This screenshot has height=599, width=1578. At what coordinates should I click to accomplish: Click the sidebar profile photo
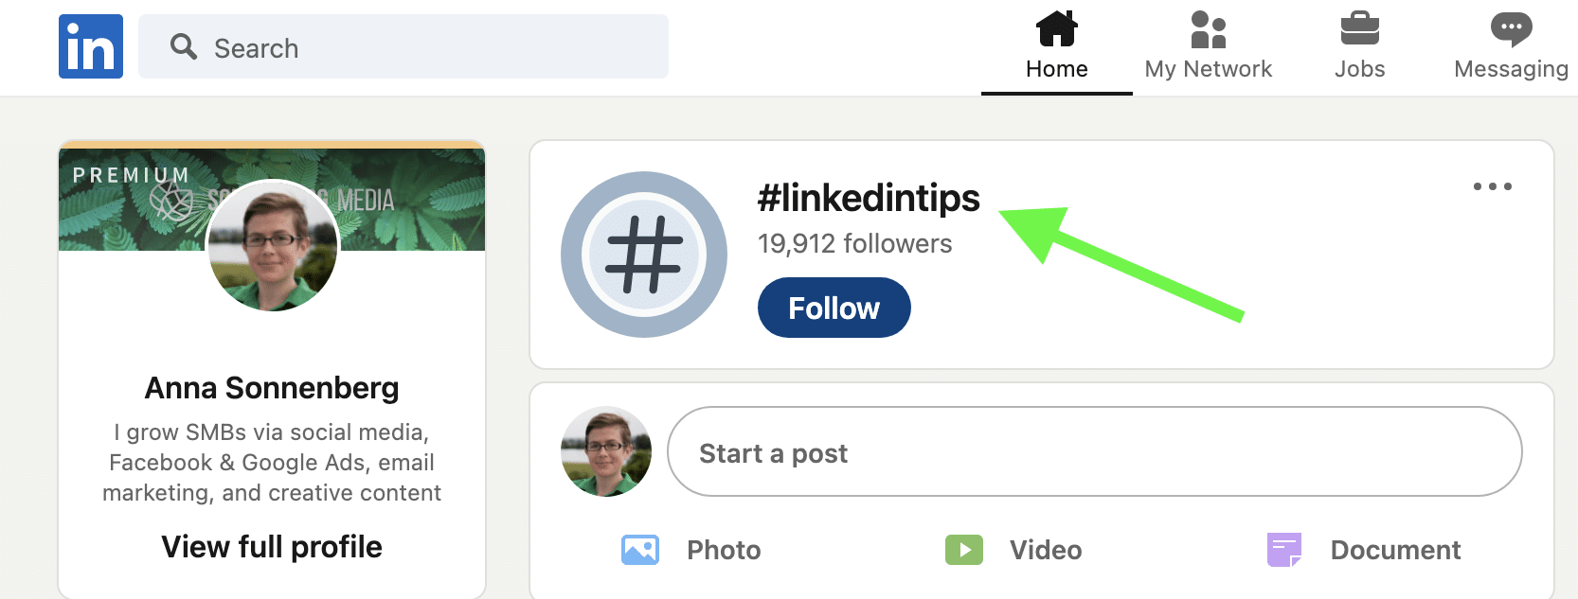click(x=273, y=245)
